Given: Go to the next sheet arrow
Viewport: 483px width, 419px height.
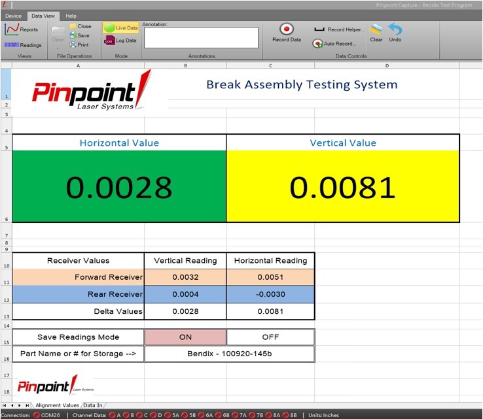Looking at the screenshot, I should (x=20, y=405).
